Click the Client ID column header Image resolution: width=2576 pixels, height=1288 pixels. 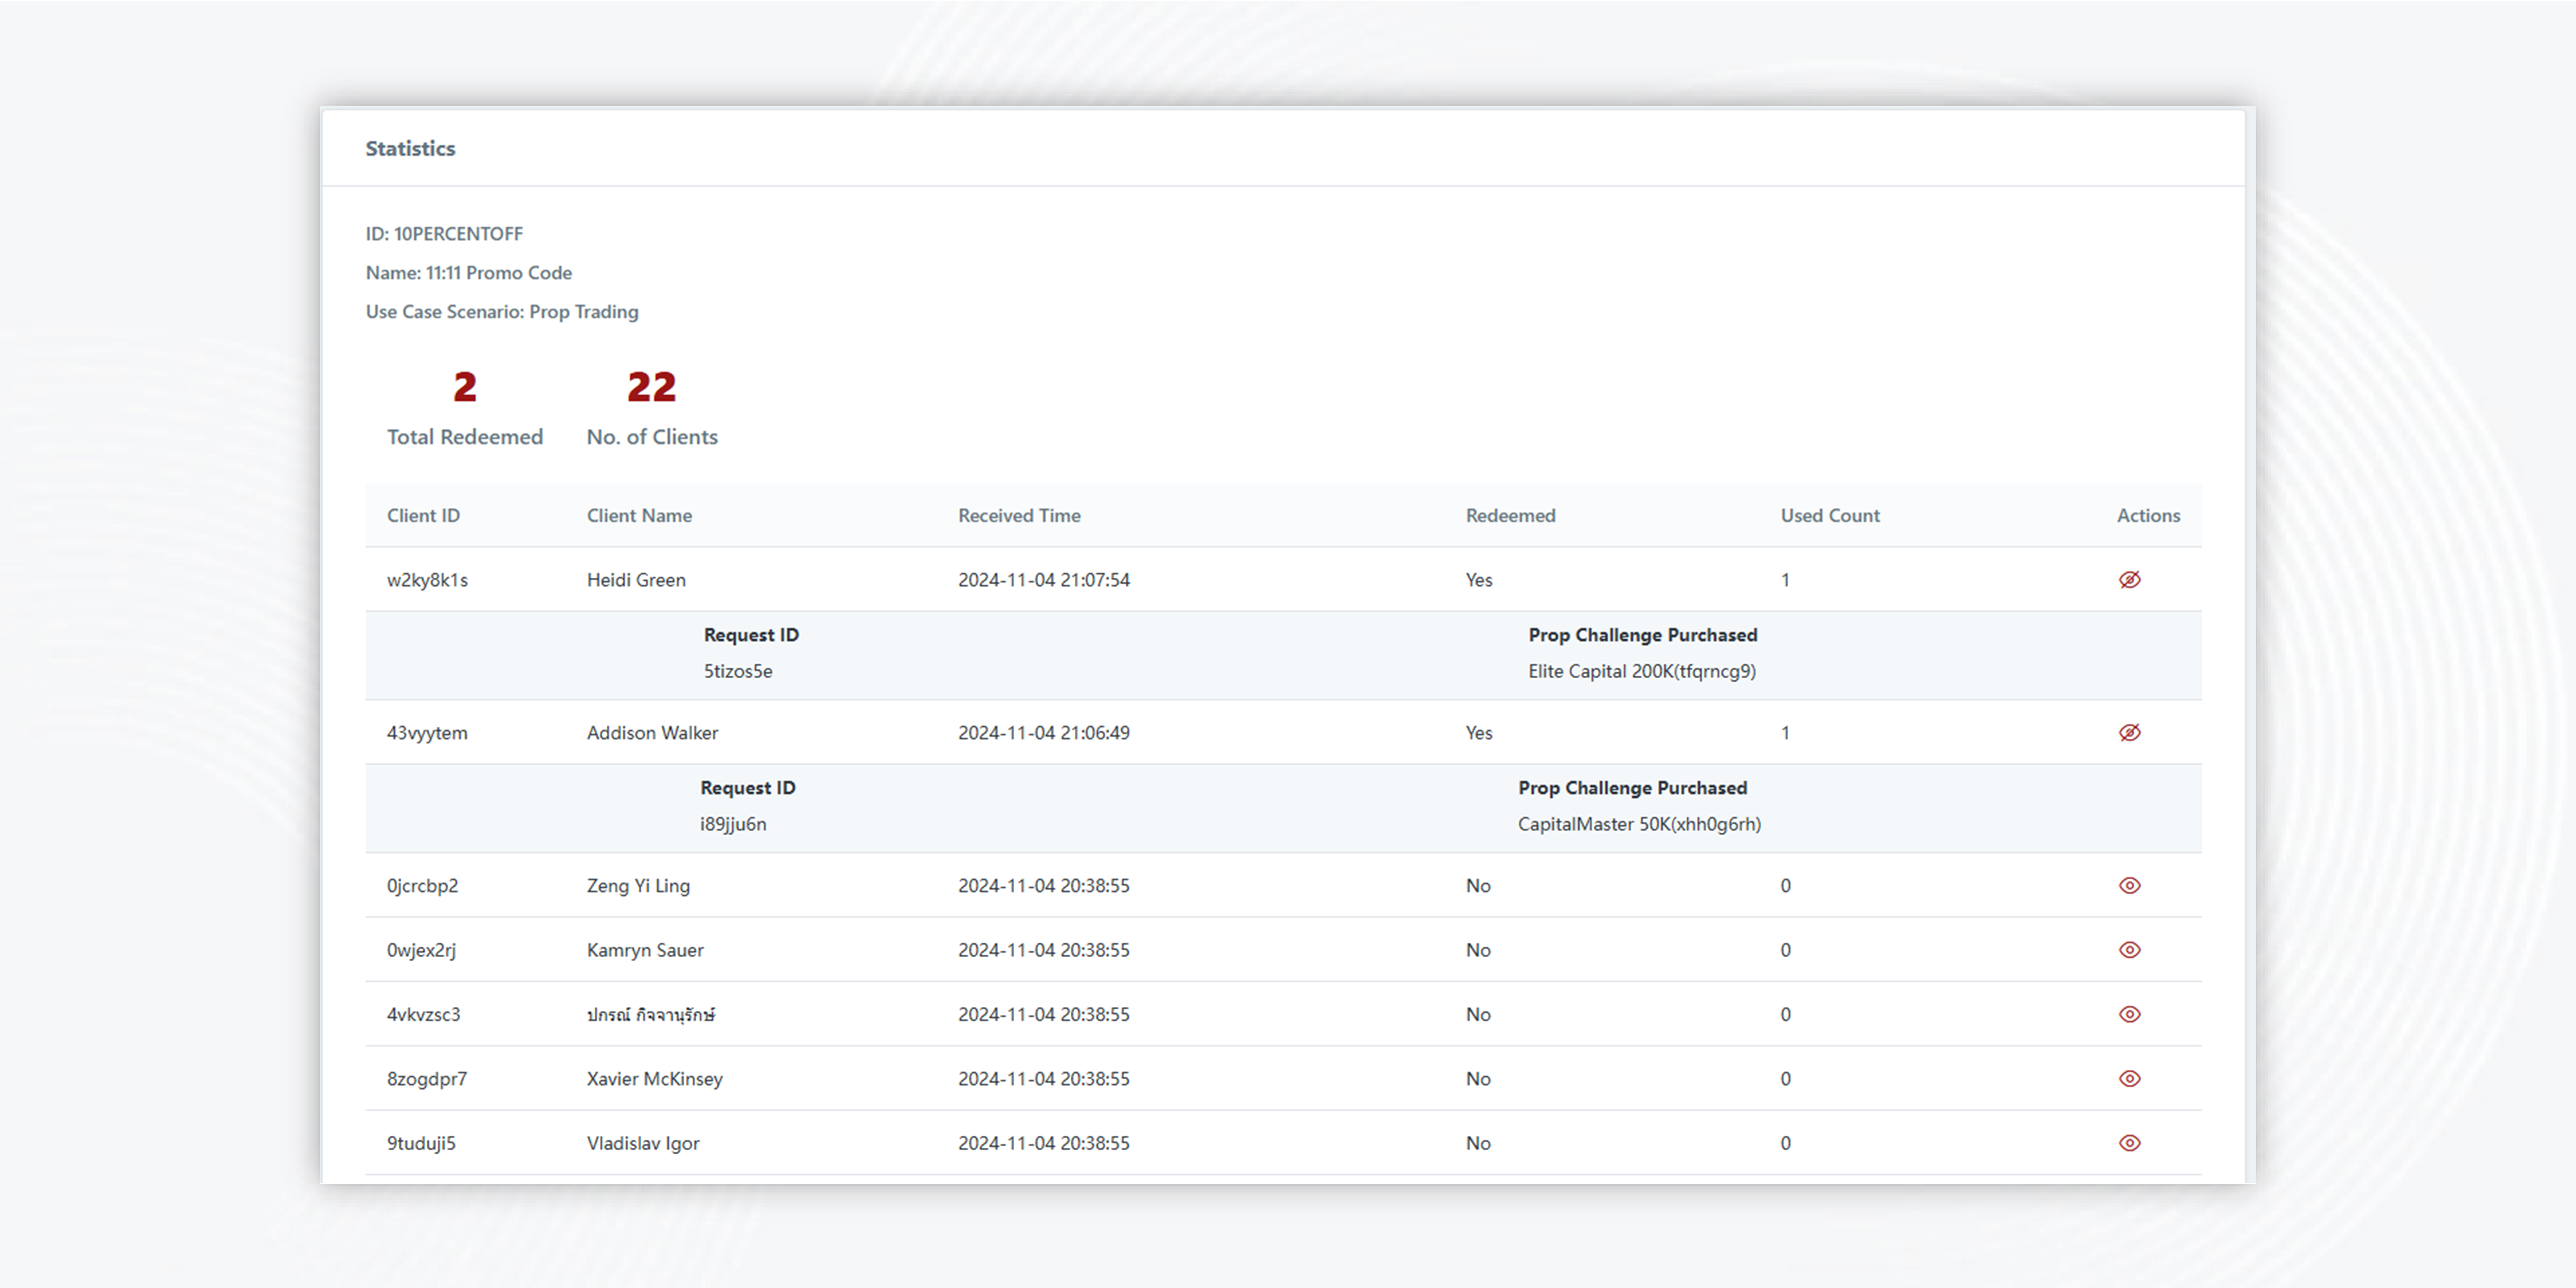coord(423,516)
